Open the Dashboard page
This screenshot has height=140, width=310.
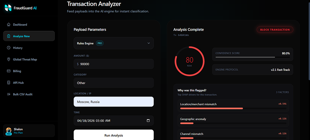tap(29, 25)
